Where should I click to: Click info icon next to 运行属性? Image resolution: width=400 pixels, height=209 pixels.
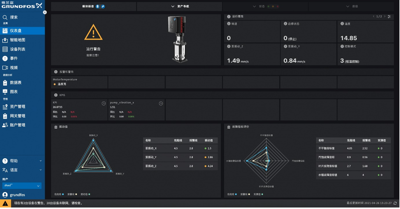(229, 17)
